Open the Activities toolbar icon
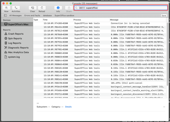The width and height of the screenshot is (170, 122). point(16,8)
